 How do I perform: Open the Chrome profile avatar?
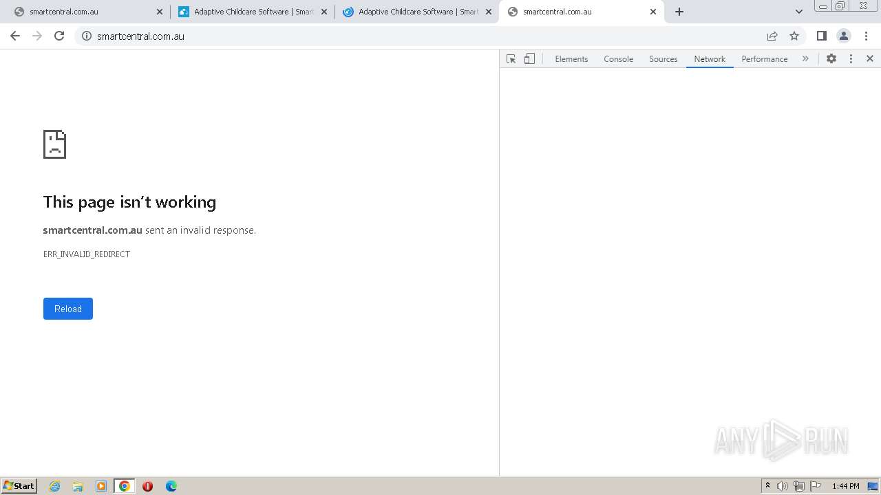click(x=844, y=36)
